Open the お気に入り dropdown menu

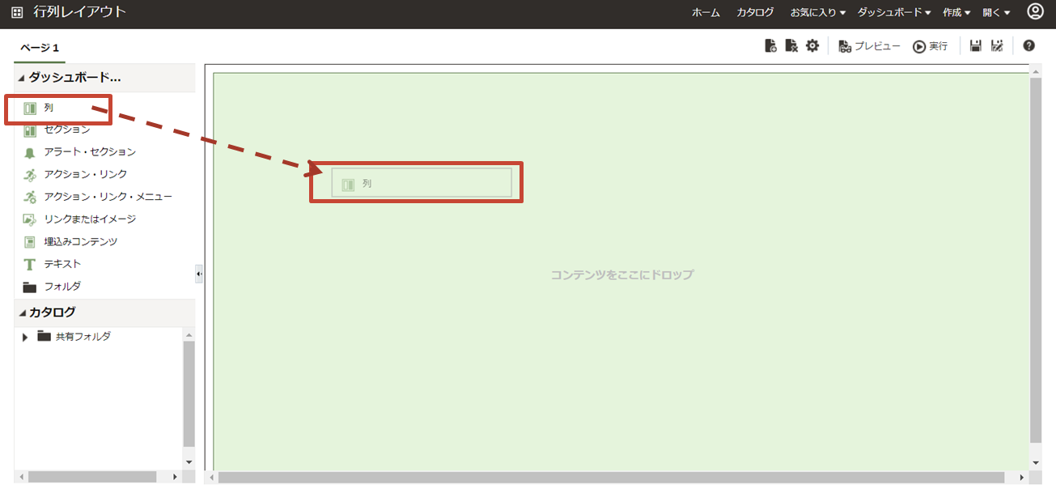[817, 12]
